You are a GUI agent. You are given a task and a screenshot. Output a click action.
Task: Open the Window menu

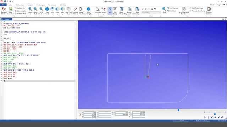coord(213,5)
